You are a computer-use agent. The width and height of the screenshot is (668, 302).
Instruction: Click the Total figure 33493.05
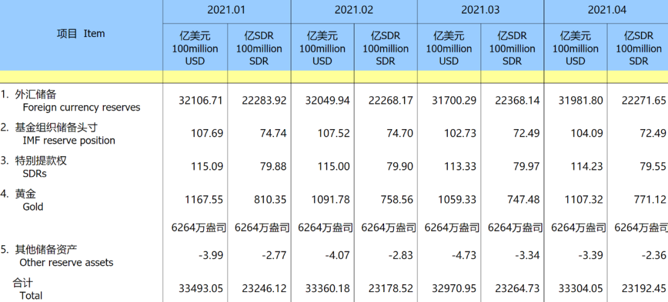coord(200,289)
